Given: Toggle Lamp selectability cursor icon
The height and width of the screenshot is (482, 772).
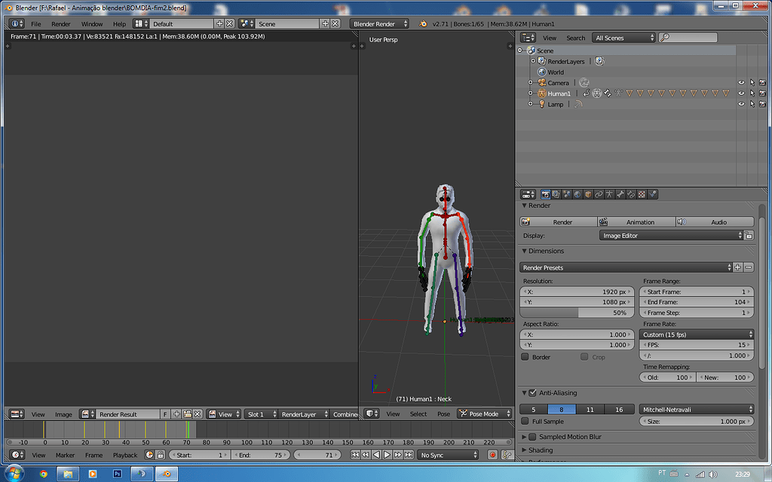Looking at the screenshot, I should click(752, 104).
